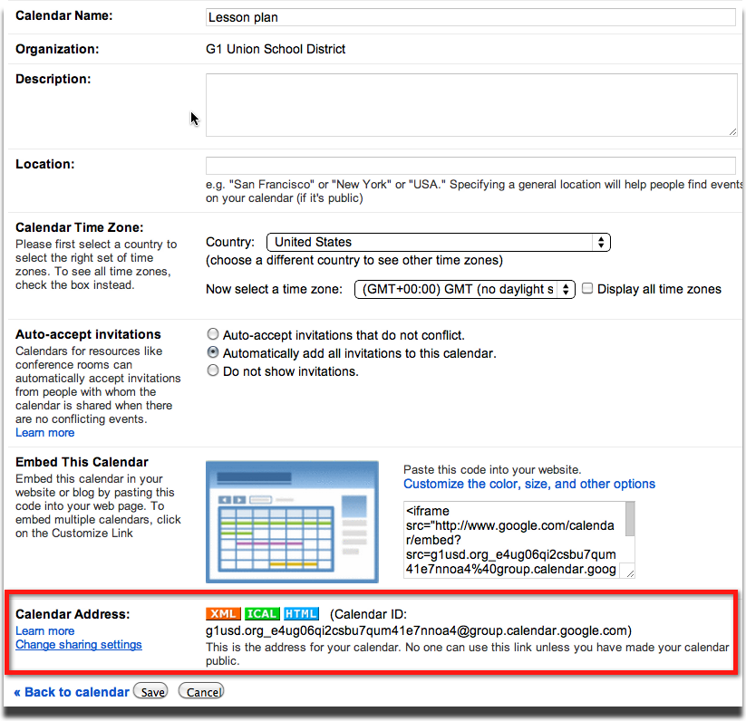
Task: Click the Calendar ID address text
Action: coord(419,630)
